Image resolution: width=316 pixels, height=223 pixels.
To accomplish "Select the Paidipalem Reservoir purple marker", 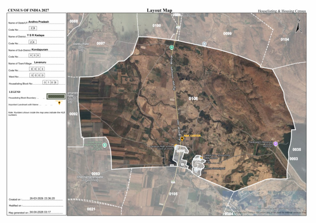I will coord(276,144).
